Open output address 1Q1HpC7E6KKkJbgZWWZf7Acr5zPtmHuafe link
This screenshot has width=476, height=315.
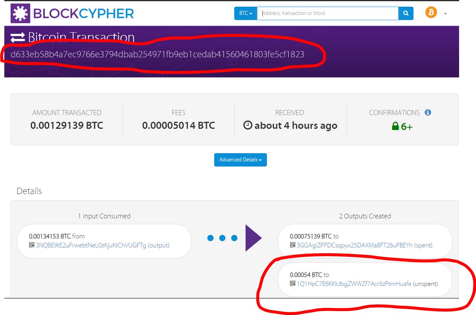point(354,284)
